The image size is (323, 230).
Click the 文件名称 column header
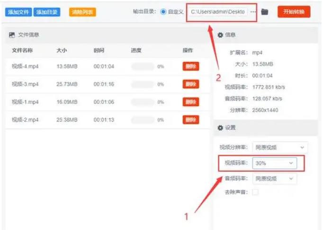22,51
